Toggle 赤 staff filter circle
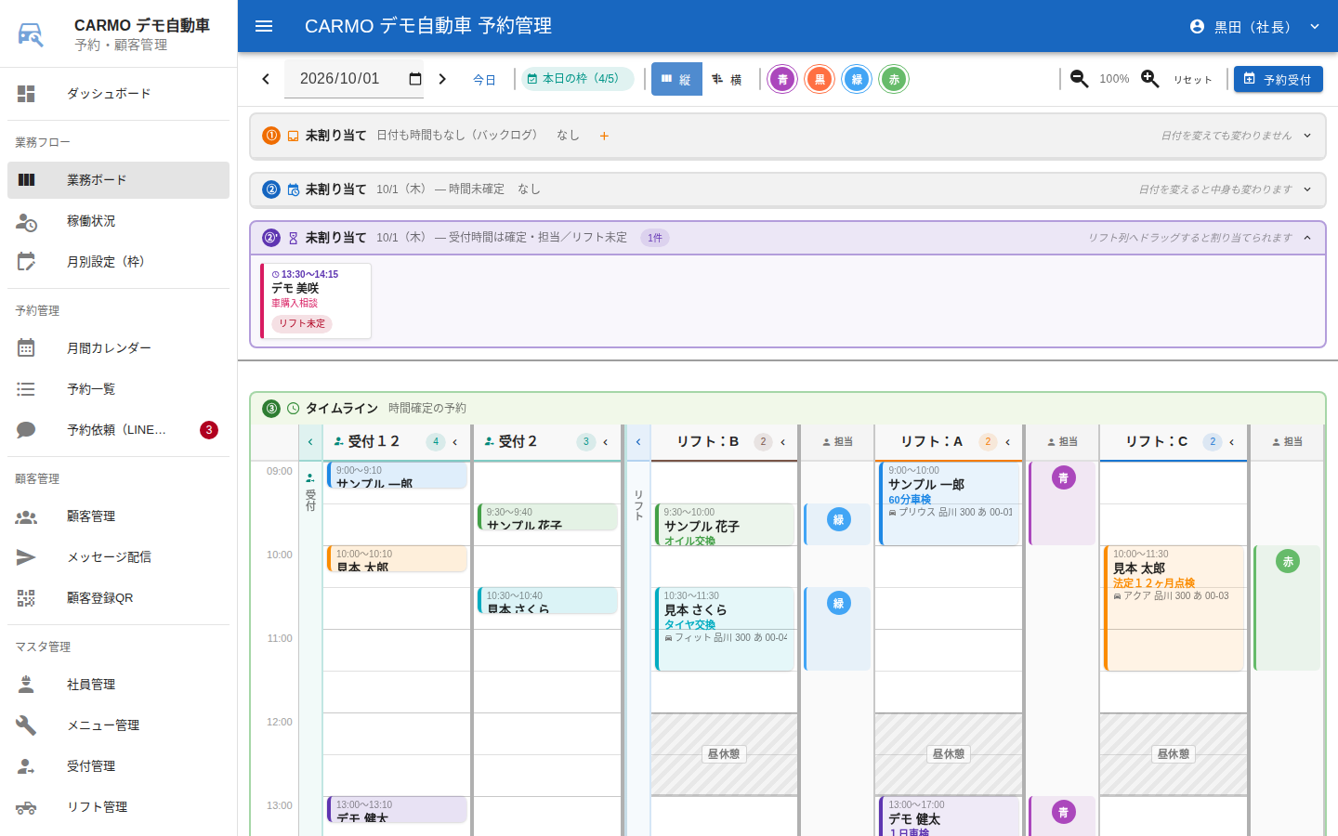Viewport: 1338px width, 836px height. tap(894, 79)
